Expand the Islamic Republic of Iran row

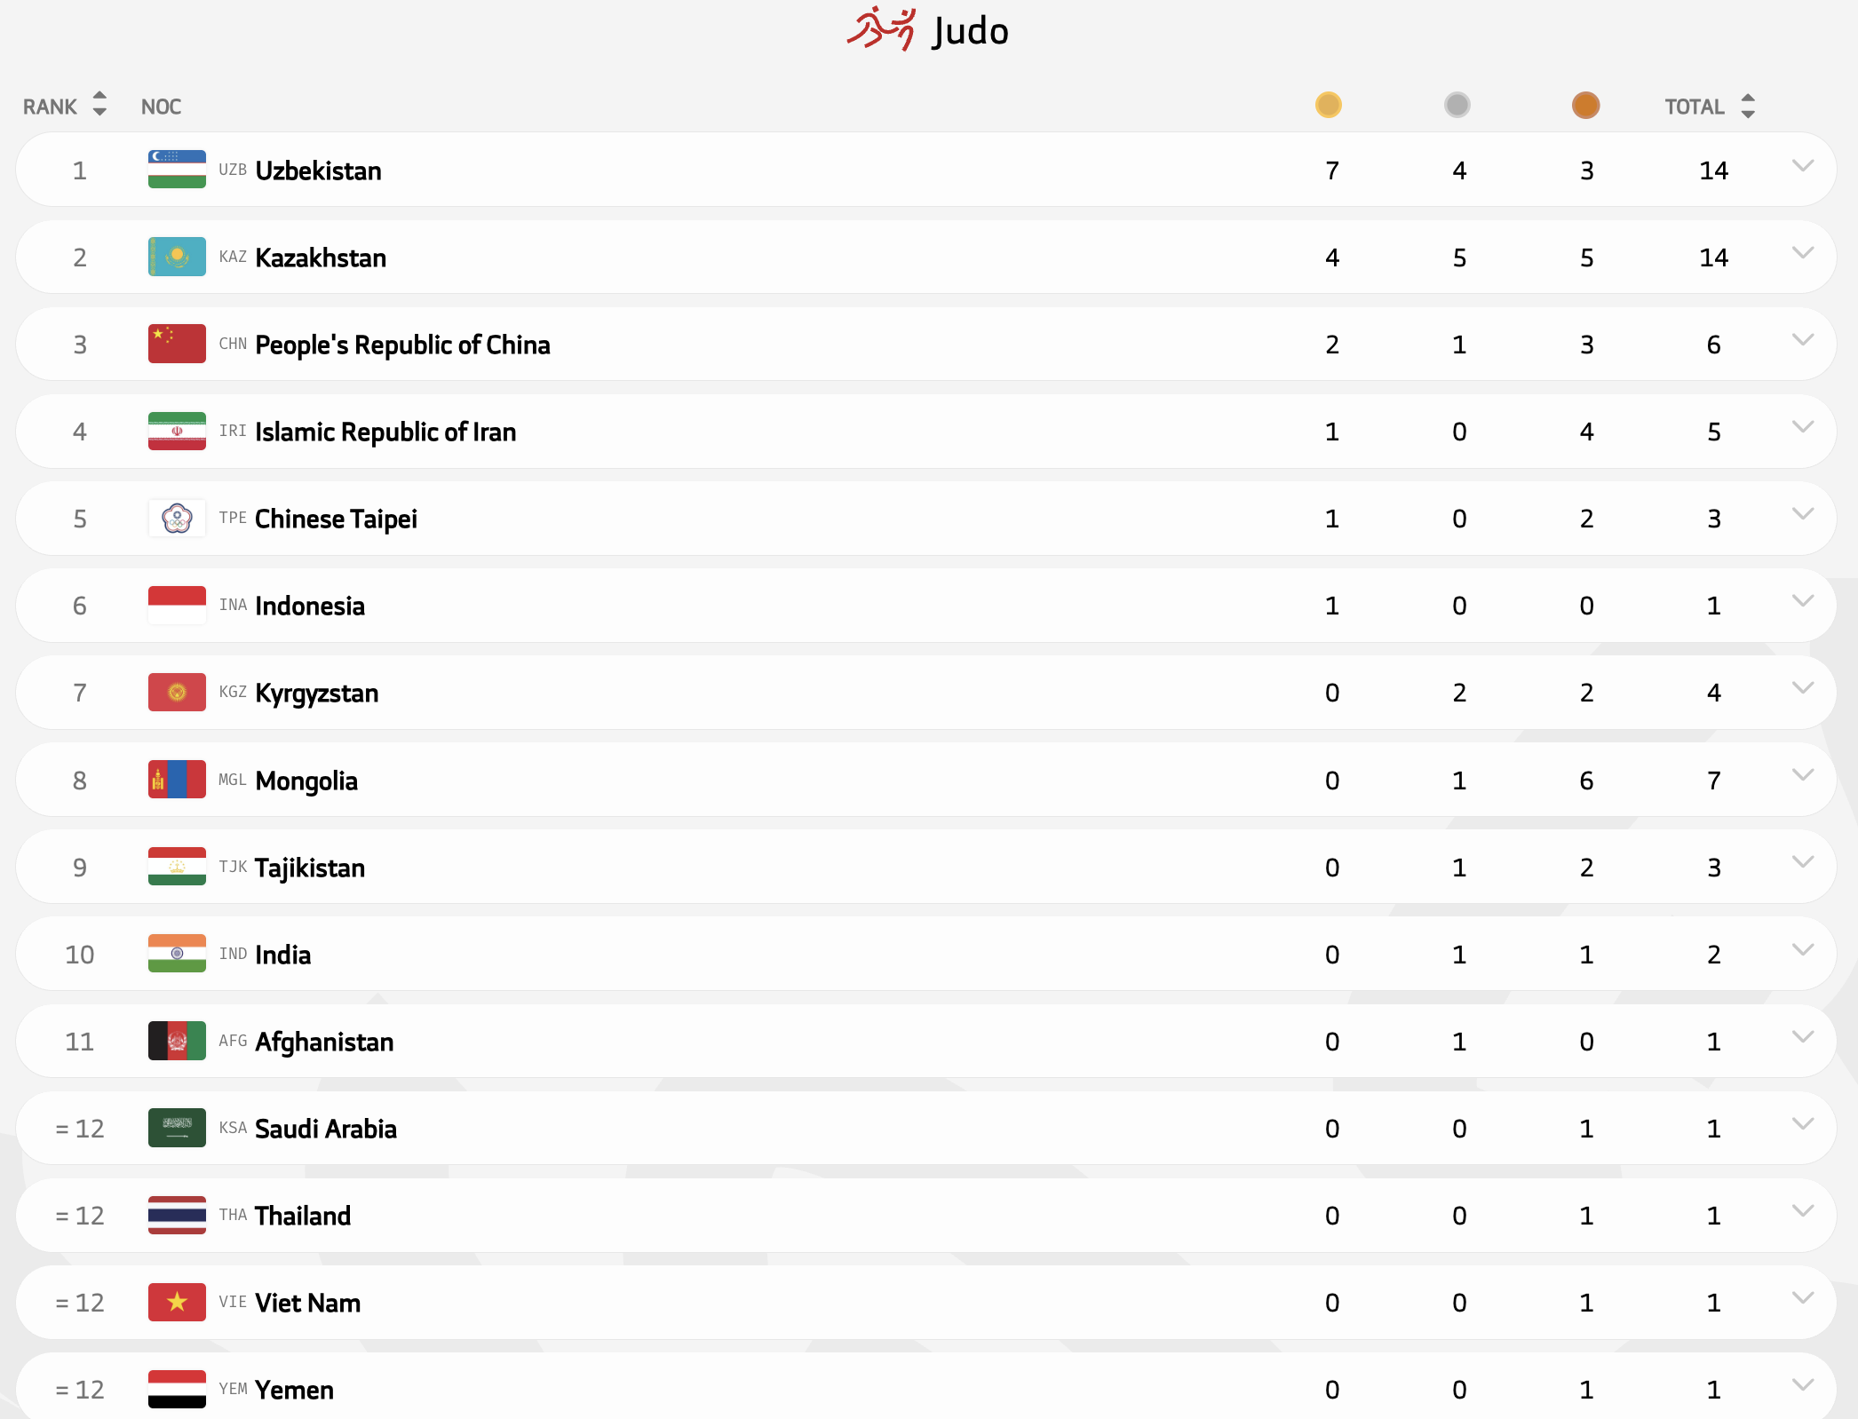click(x=1802, y=427)
